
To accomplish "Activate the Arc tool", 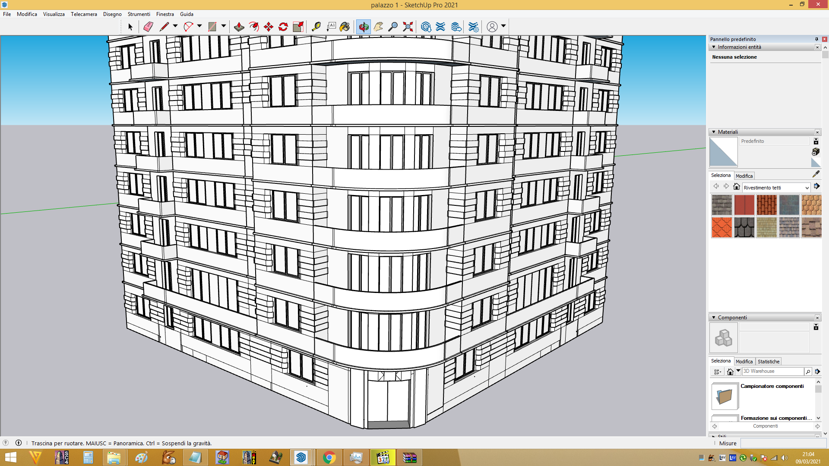I will (x=188, y=27).
